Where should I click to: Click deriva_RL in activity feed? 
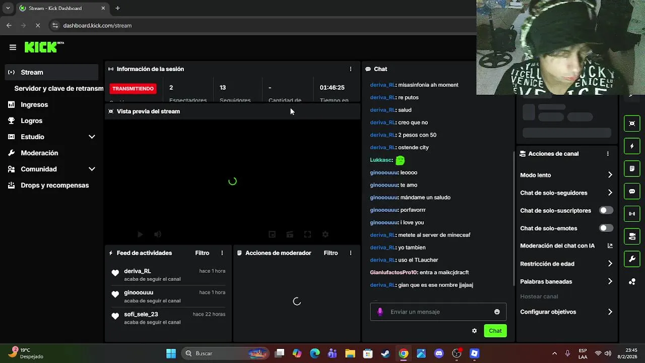point(138,271)
